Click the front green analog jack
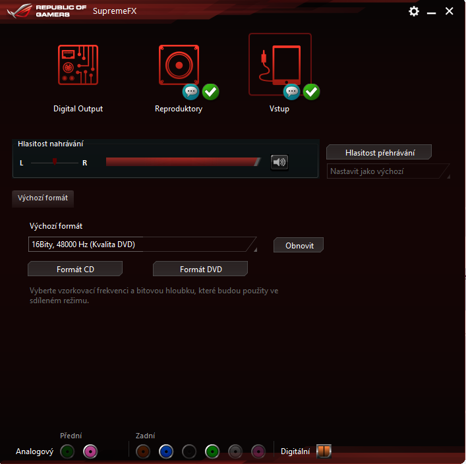466x464 pixels. pos(67,451)
